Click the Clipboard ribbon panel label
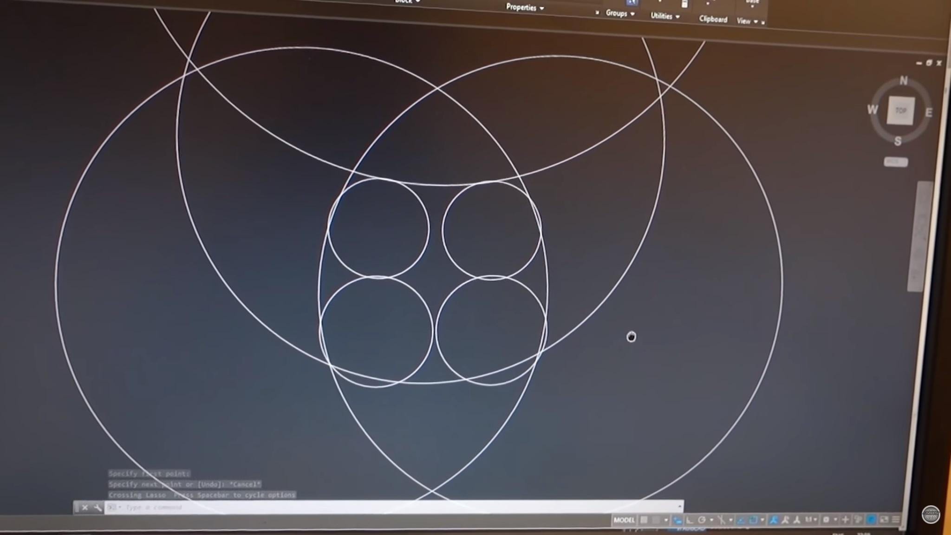The width and height of the screenshot is (951, 535). (713, 19)
